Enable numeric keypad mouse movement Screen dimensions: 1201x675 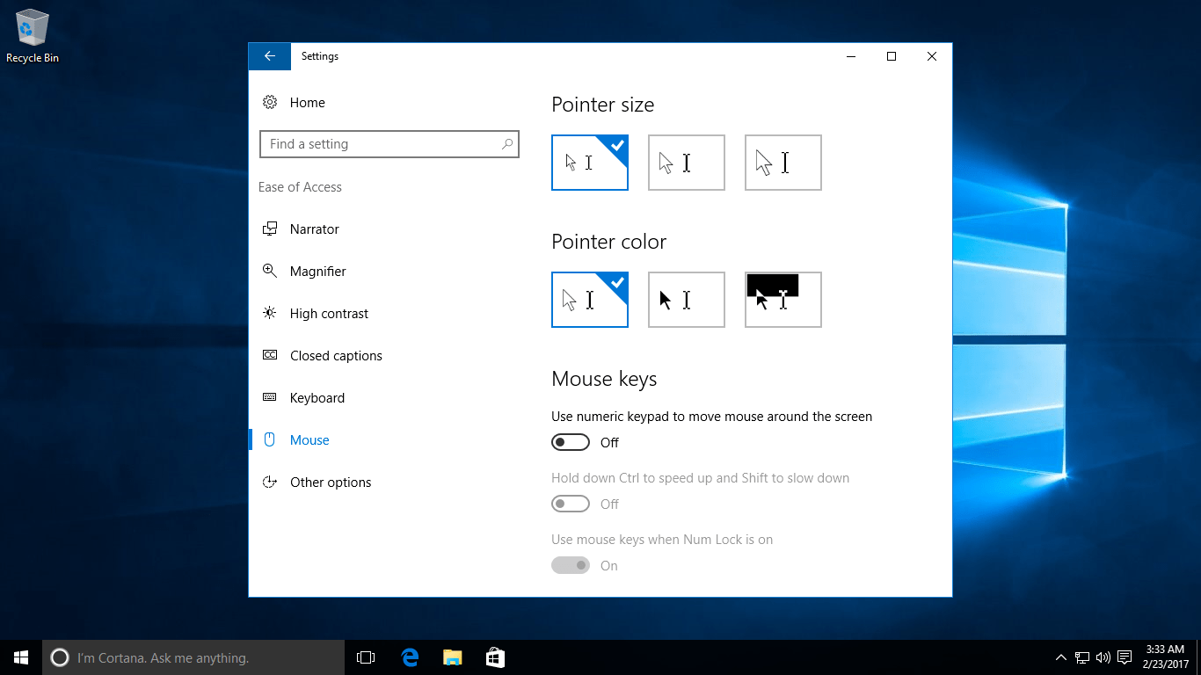[570, 442]
